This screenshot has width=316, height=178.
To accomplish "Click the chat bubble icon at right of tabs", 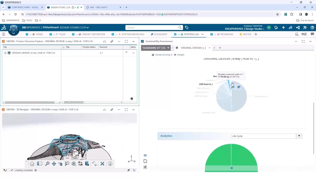I will [312, 34].
